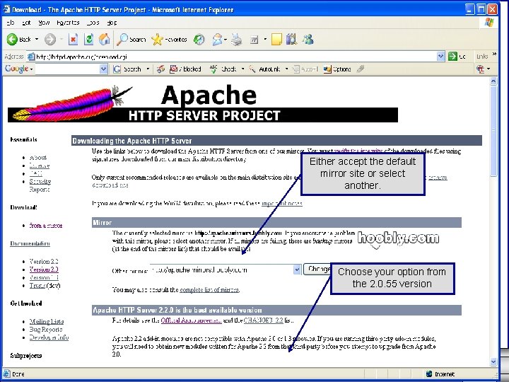This screenshot has width=509, height=382.
Task: Expand the address bar dropdown
Action: tap(440, 57)
